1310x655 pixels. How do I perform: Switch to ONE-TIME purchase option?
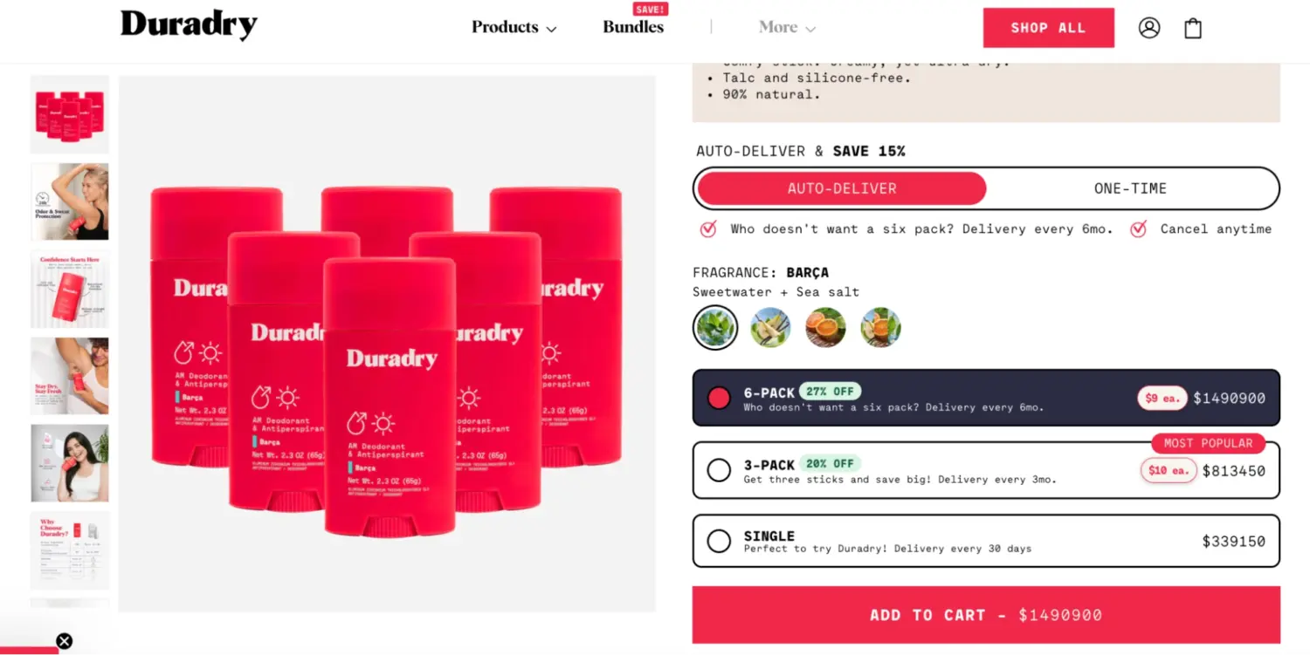1130,188
